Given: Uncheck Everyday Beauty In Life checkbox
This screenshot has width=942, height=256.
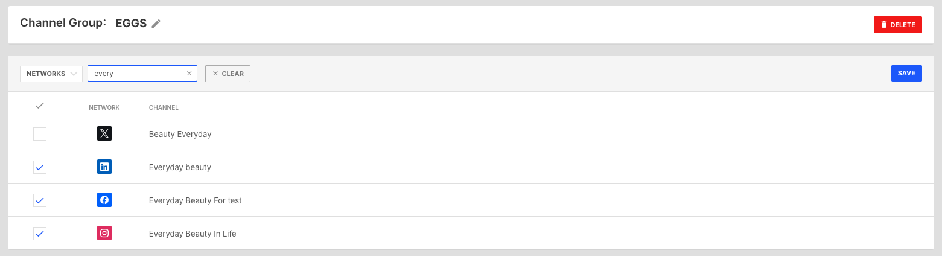Looking at the screenshot, I should coord(40,233).
